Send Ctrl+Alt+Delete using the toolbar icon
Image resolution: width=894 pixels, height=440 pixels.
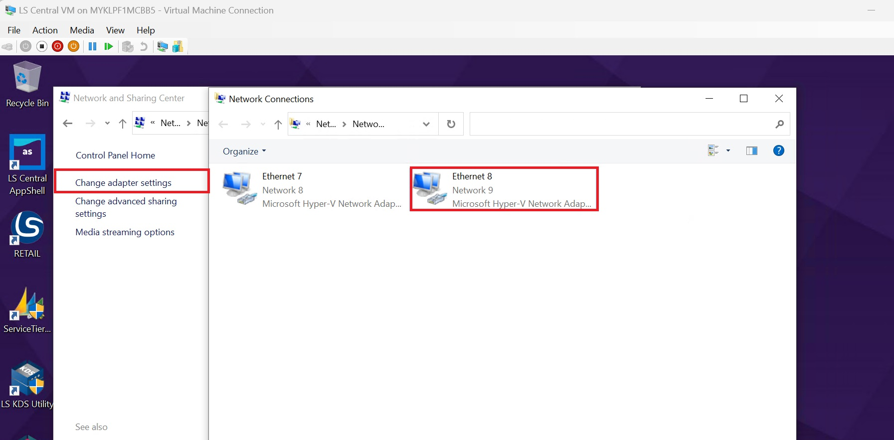pos(7,46)
